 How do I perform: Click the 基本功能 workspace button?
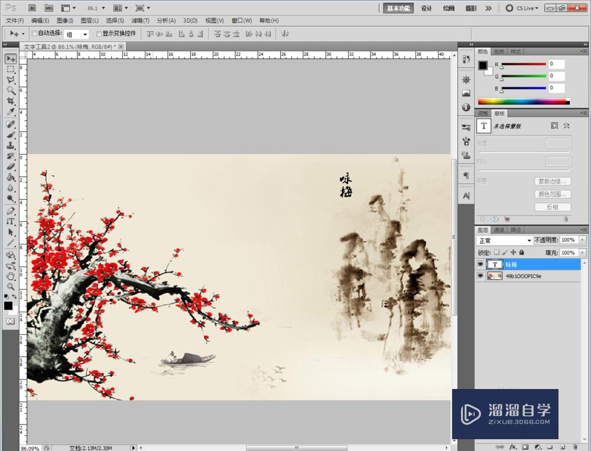pyautogui.click(x=399, y=8)
